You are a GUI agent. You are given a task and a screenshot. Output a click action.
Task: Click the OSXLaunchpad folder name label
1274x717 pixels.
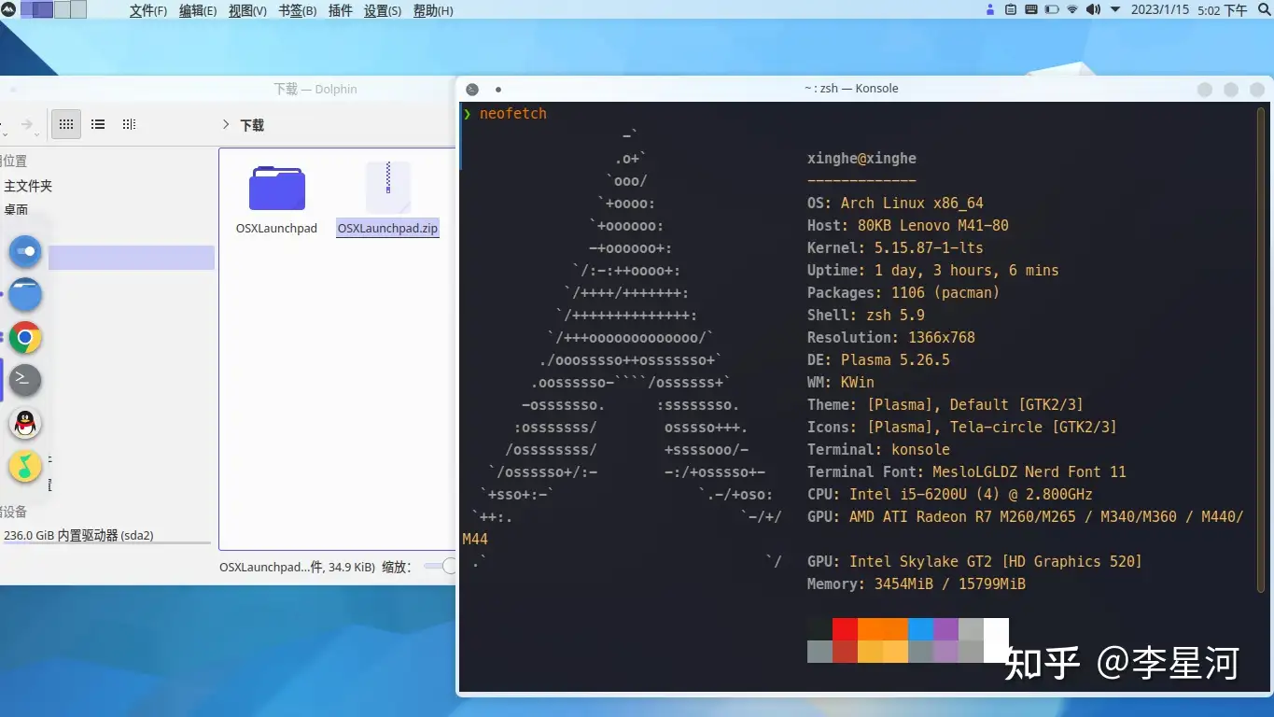(x=276, y=228)
